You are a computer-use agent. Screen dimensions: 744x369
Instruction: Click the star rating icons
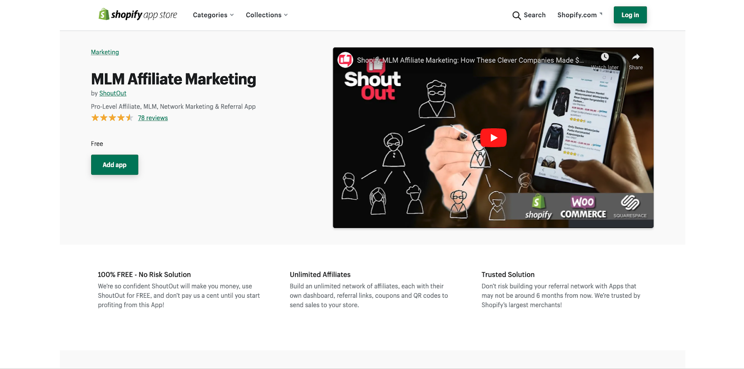click(112, 118)
